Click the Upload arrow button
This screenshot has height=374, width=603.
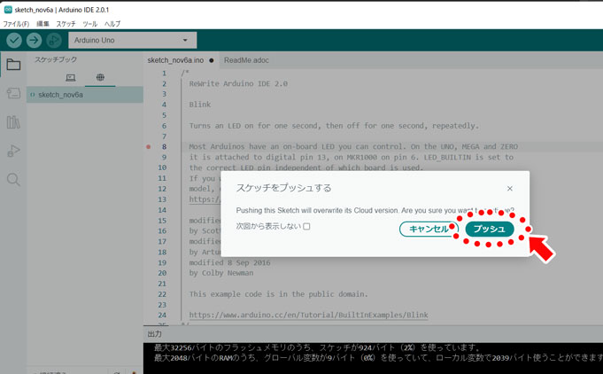(35, 40)
